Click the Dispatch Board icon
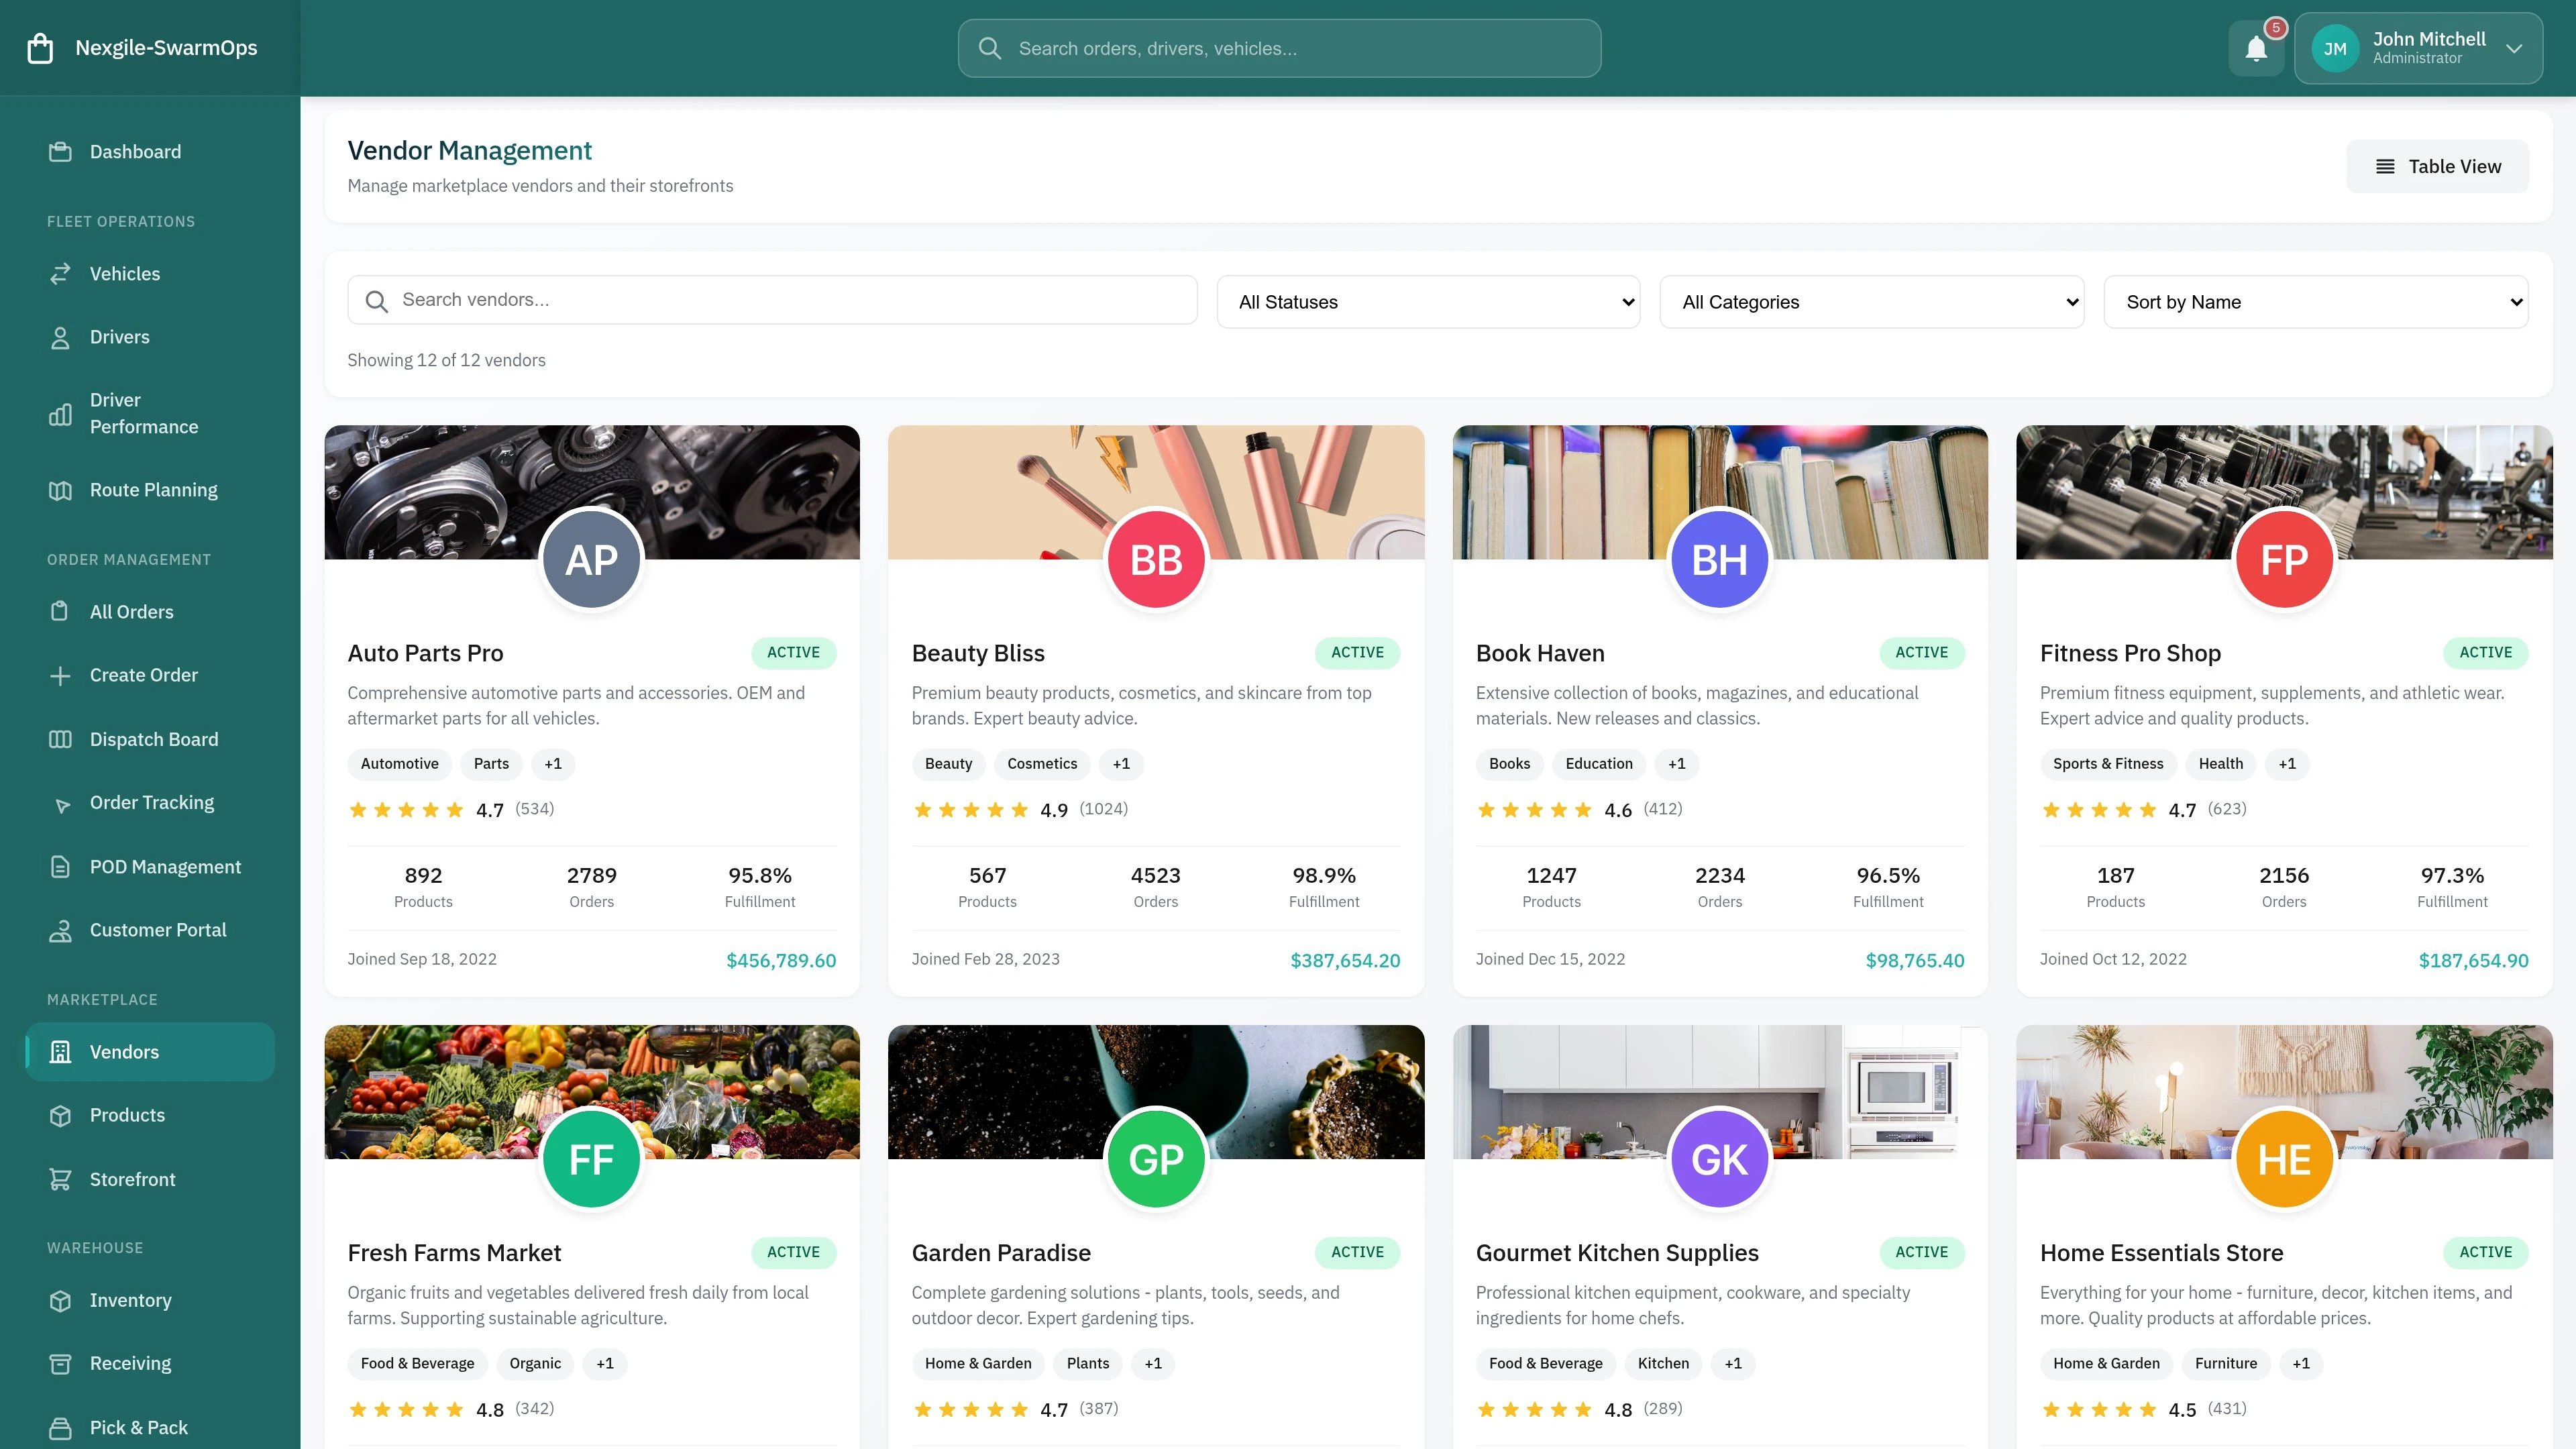The width and height of the screenshot is (2576, 1449). (x=60, y=739)
